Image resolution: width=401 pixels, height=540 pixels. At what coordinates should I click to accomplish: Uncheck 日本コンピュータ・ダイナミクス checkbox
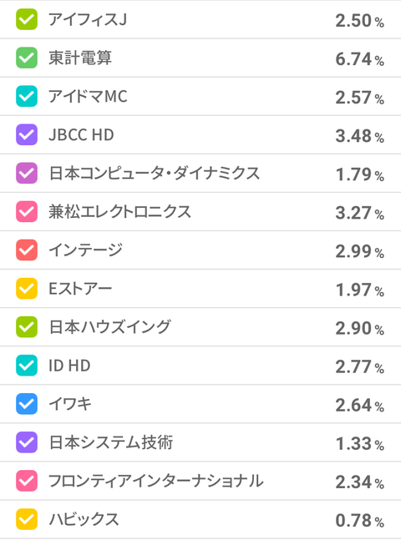click(27, 174)
